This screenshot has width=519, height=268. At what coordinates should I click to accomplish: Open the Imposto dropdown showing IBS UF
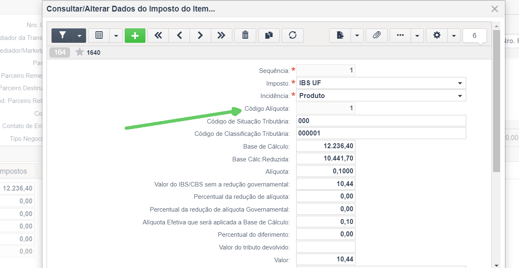point(381,83)
